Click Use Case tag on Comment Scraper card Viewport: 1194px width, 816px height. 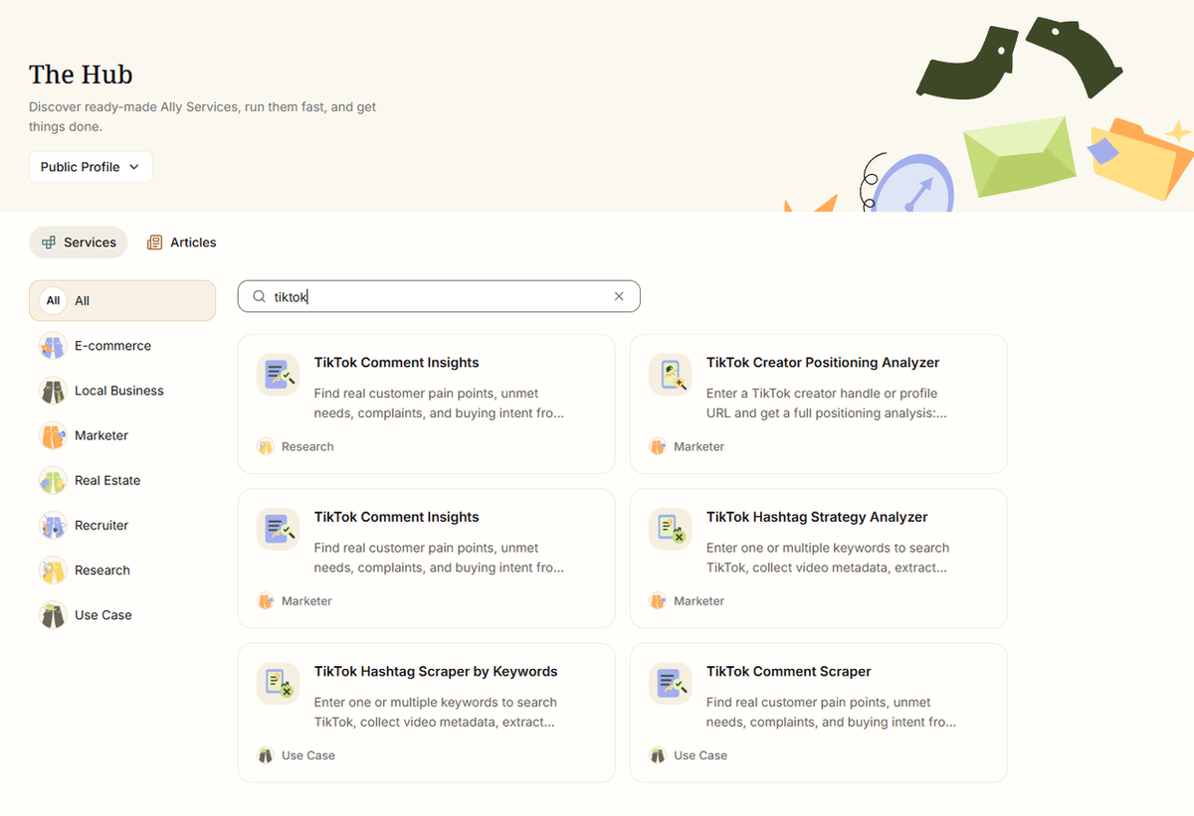pos(689,755)
